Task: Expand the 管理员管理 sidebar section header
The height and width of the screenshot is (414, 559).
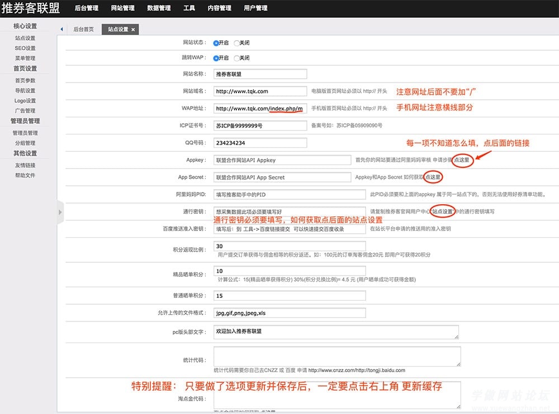Action: [25, 121]
